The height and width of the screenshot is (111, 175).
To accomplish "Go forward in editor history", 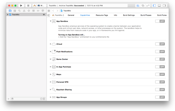I will (x=57, y=11).
